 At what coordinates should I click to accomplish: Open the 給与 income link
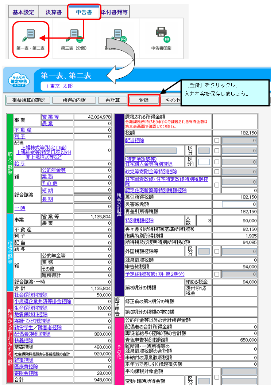click(x=20, y=164)
